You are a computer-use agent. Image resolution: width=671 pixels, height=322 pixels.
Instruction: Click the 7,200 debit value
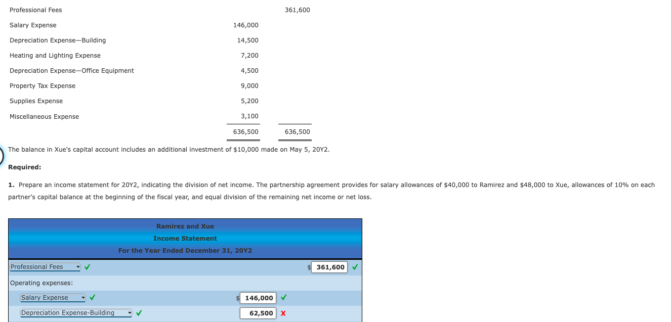249,56
